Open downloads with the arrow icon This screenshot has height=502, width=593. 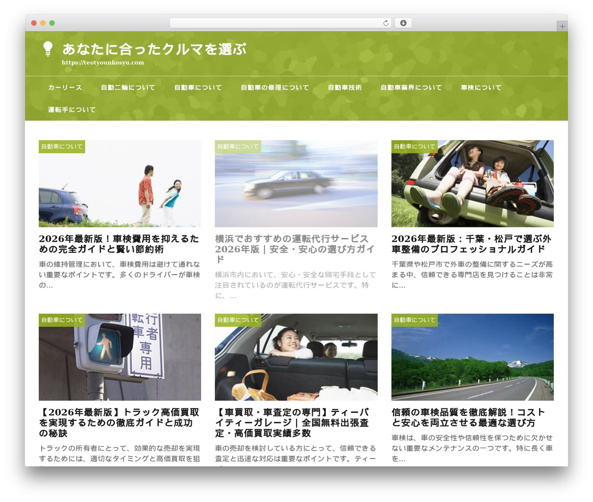point(403,23)
